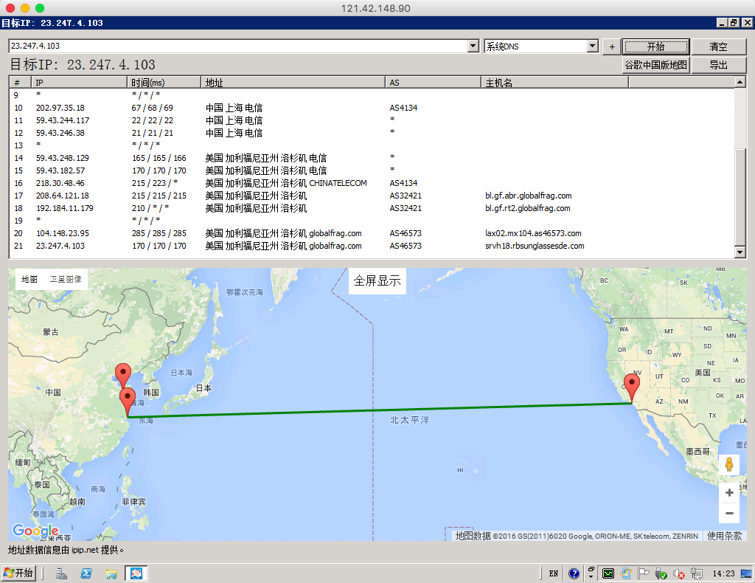Select hop row 208.64.121.18
755x583 pixels.
click(x=372, y=196)
